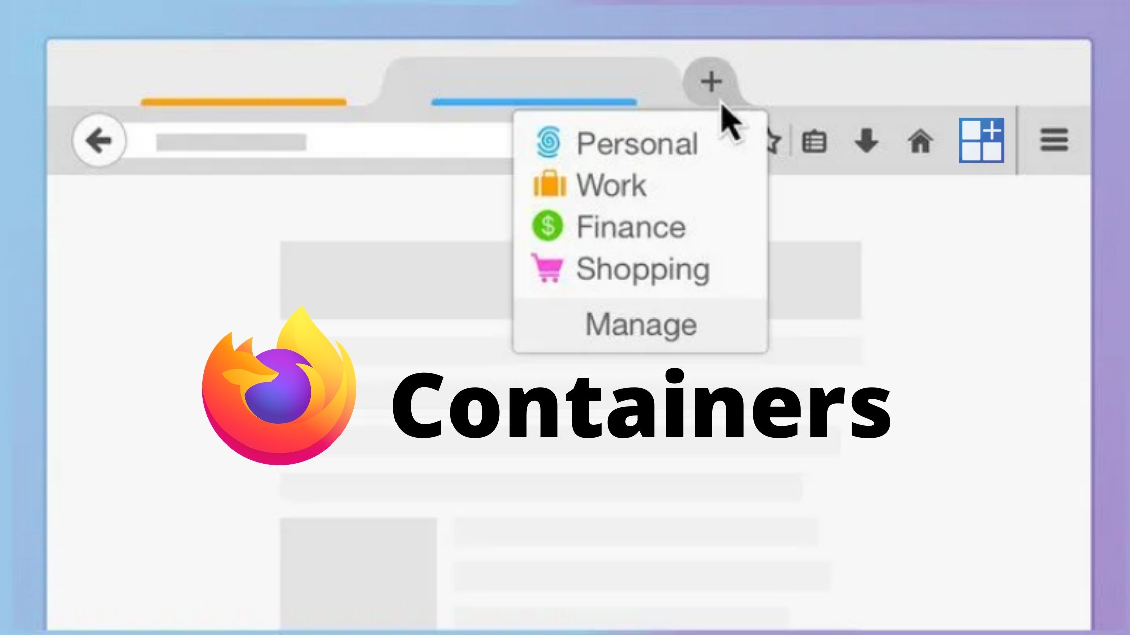Click the new tab plus button
1130x635 pixels.
coord(710,80)
